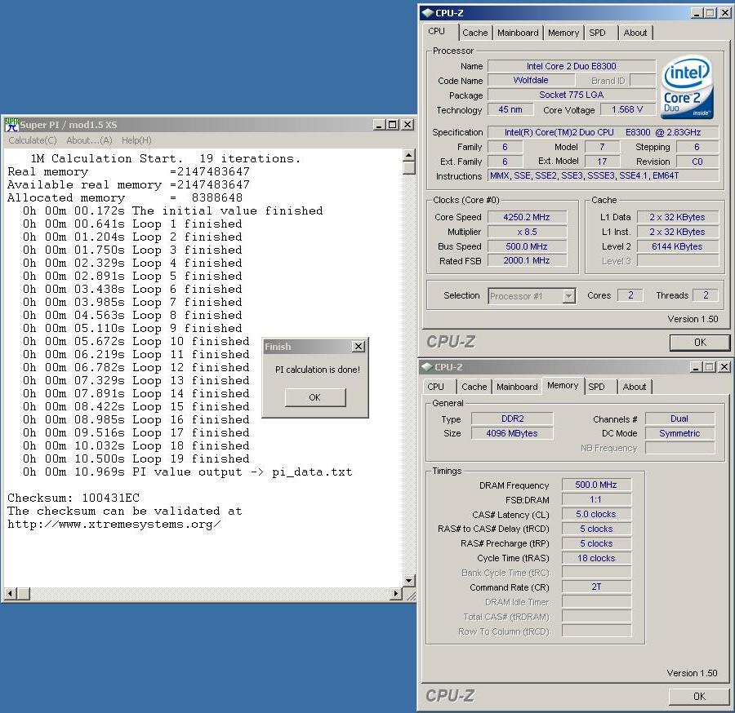Image resolution: width=735 pixels, height=713 pixels.
Task: Click the Super PI vertical scrollbar down arrow
Action: click(409, 581)
